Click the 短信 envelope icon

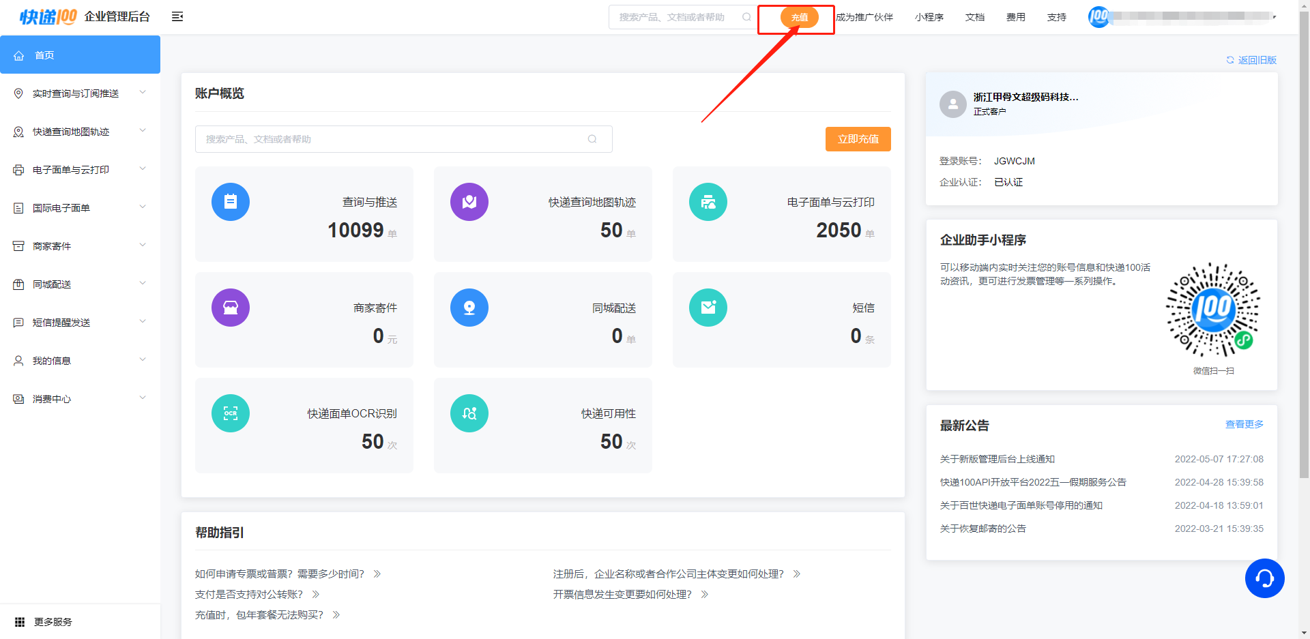(708, 308)
